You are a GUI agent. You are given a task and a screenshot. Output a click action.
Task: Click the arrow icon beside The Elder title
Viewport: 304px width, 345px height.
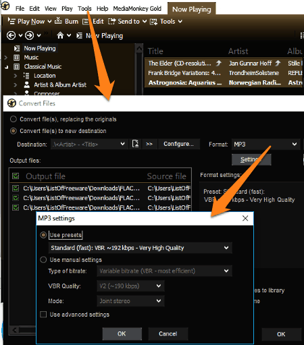point(218,63)
